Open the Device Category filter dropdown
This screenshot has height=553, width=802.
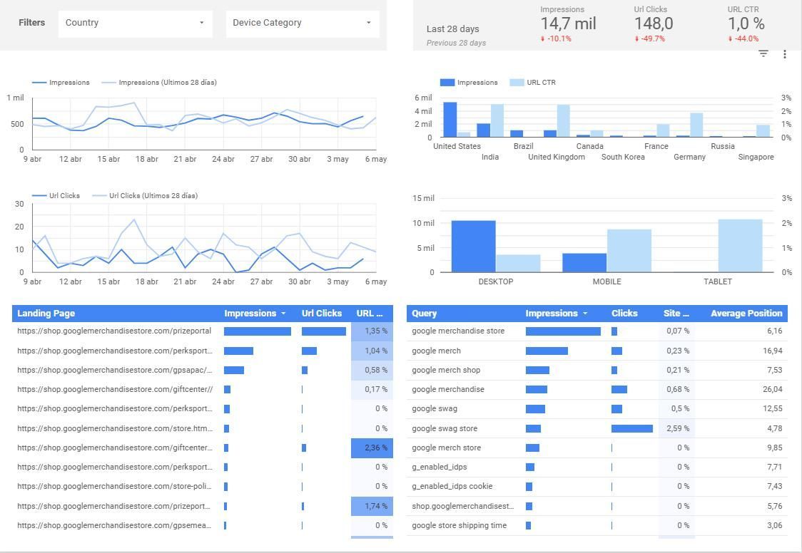point(303,23)
